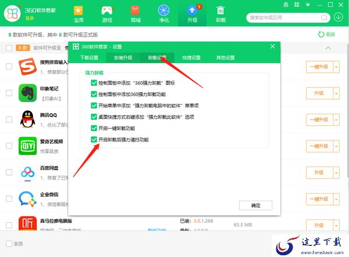
Task: Check the 百度网盘 row checkbox
Action: click(x=9, y=172)
